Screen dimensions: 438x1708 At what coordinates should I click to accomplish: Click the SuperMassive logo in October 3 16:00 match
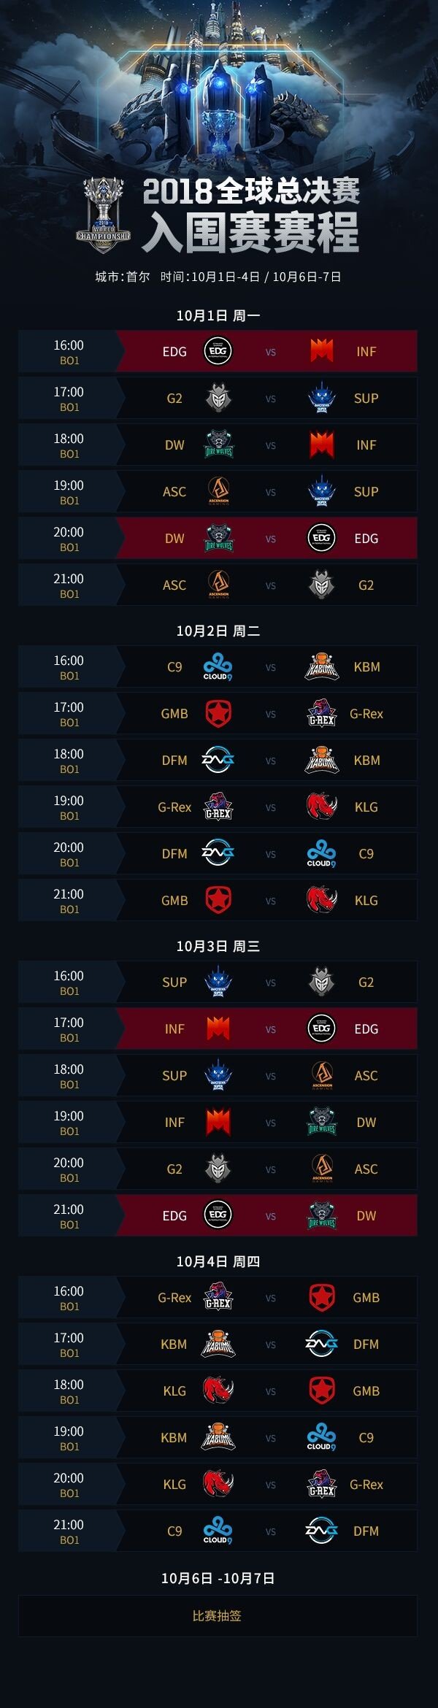[218, 982]
